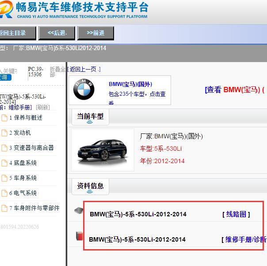Screen dimensions: 267x266
Task: Click page icon next to 电气系统
Action: [4, 193]
